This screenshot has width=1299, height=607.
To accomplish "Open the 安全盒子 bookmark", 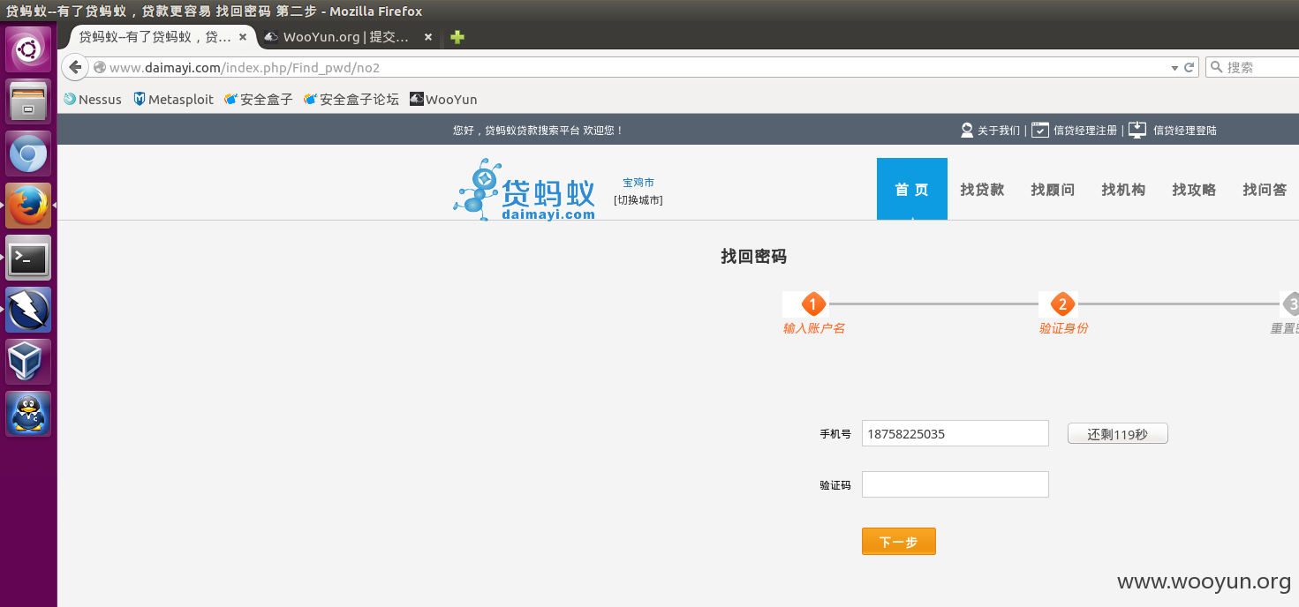I will (258, 100).
